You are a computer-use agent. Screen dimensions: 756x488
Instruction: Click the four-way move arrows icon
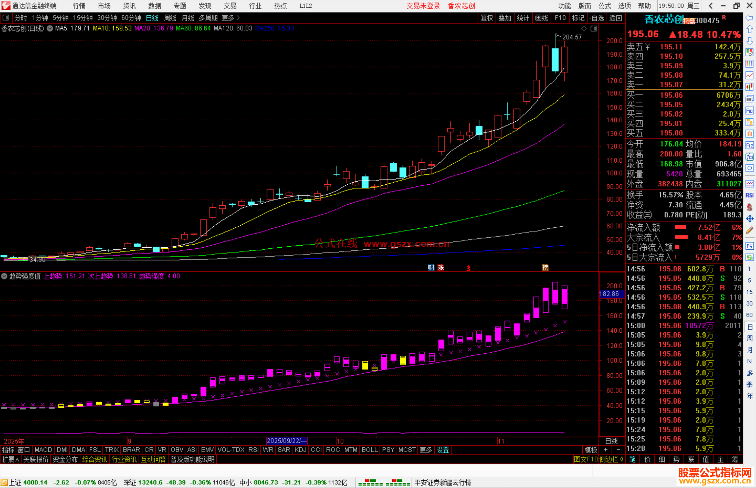749,219
